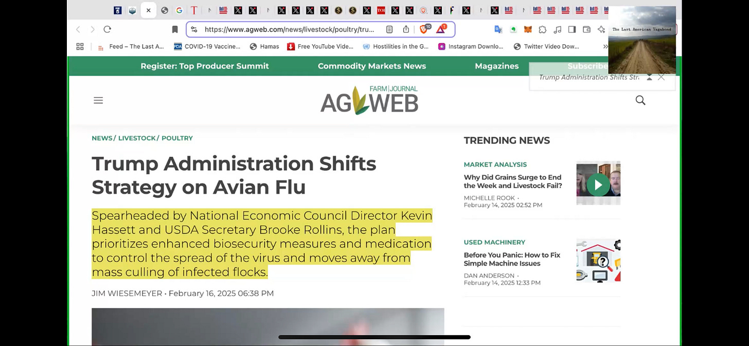The image size is (749, 346).
Task: Expand the bookmarks overflow chevron
Action: click(605, 46)
